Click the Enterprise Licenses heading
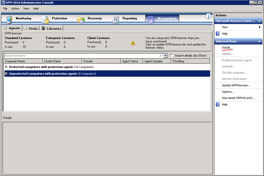The image size is (264, 176). (x=60, y=38)
